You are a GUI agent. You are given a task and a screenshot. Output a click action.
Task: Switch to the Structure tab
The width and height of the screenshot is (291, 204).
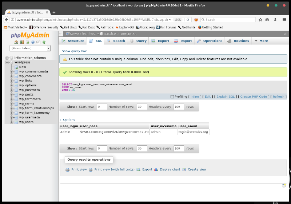click(73, 41)
